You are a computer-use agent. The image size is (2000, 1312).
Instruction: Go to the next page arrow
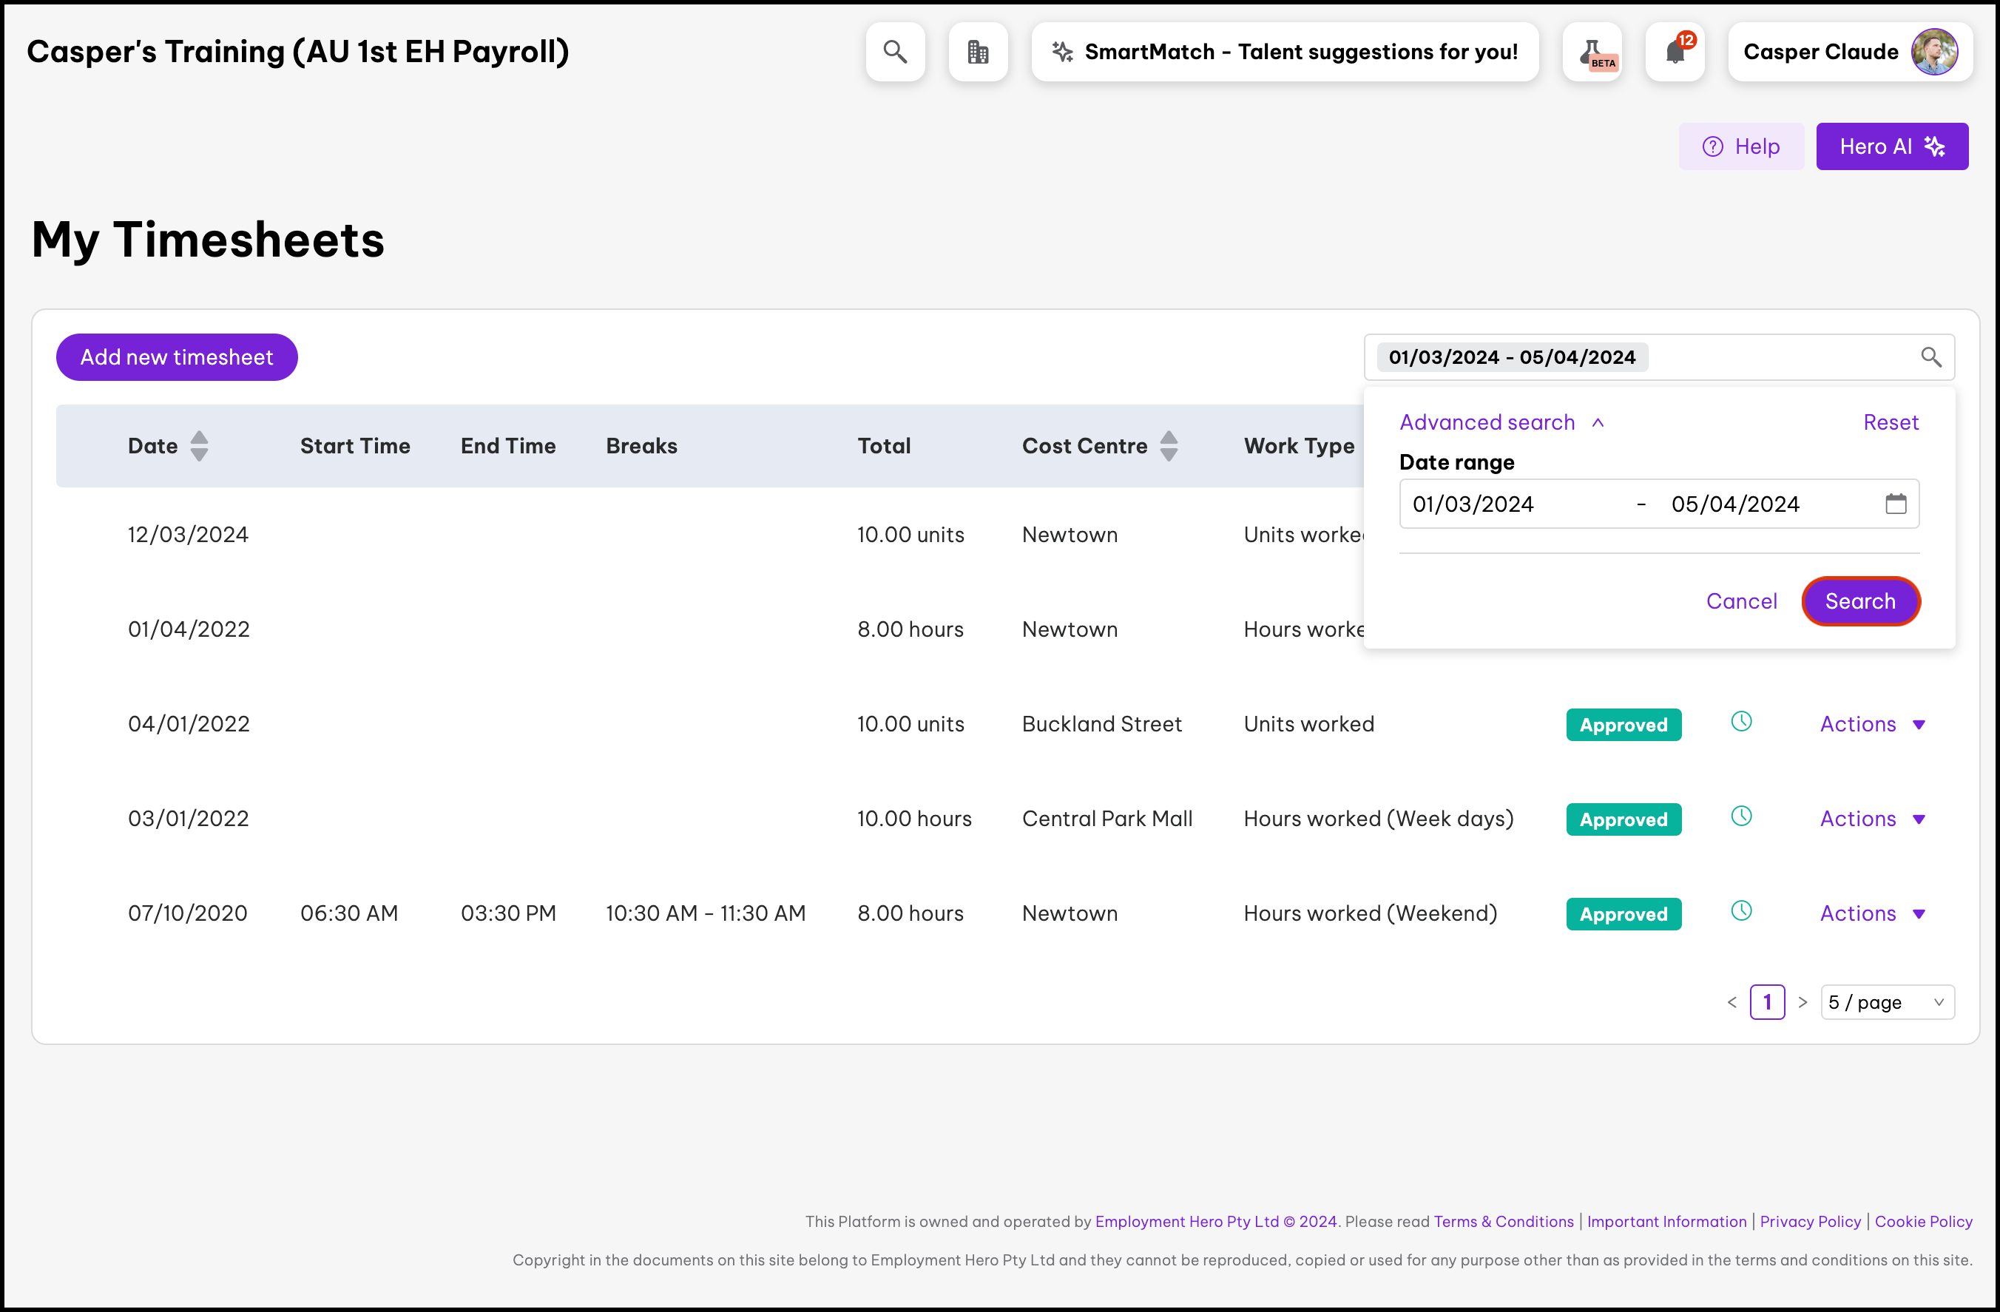coord(1802,1003)
